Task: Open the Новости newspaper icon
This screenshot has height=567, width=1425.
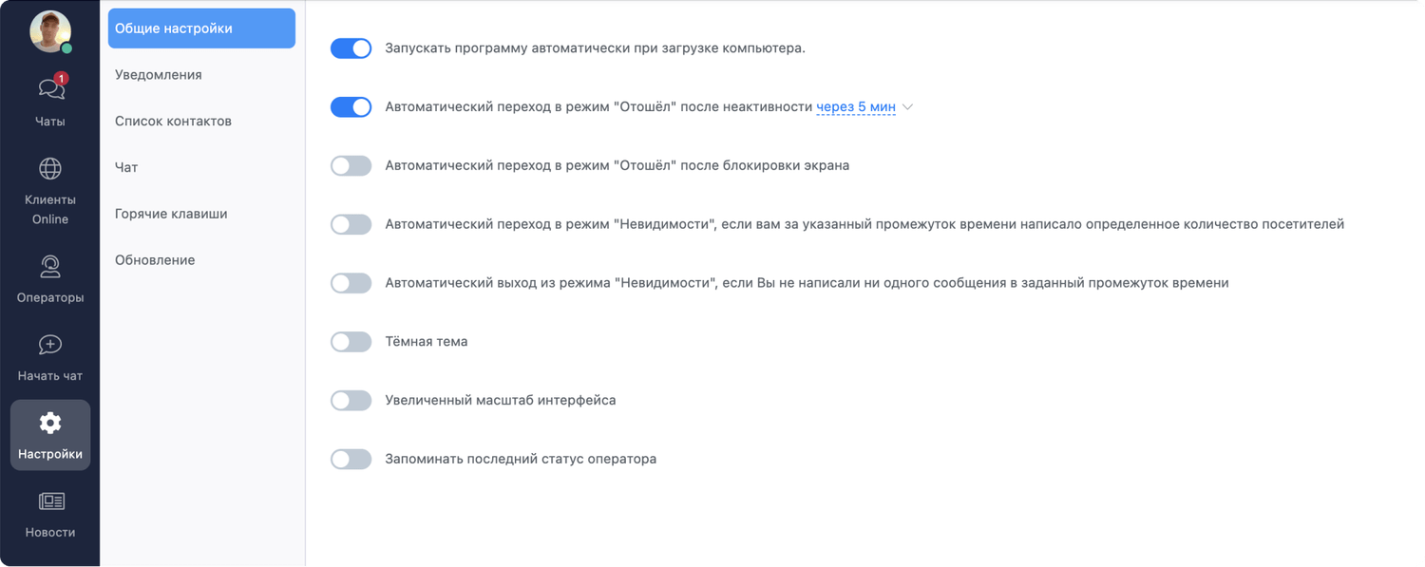Action: (x=50, y=501)
